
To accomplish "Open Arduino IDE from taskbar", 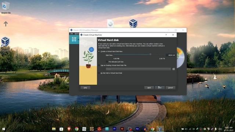I will [107, 129].
